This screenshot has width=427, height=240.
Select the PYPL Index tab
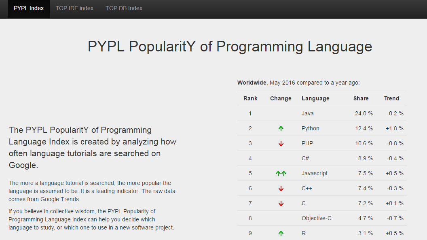(x=28, y=8)
